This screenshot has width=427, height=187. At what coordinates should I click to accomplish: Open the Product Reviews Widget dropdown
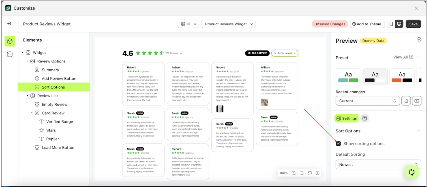228,24
